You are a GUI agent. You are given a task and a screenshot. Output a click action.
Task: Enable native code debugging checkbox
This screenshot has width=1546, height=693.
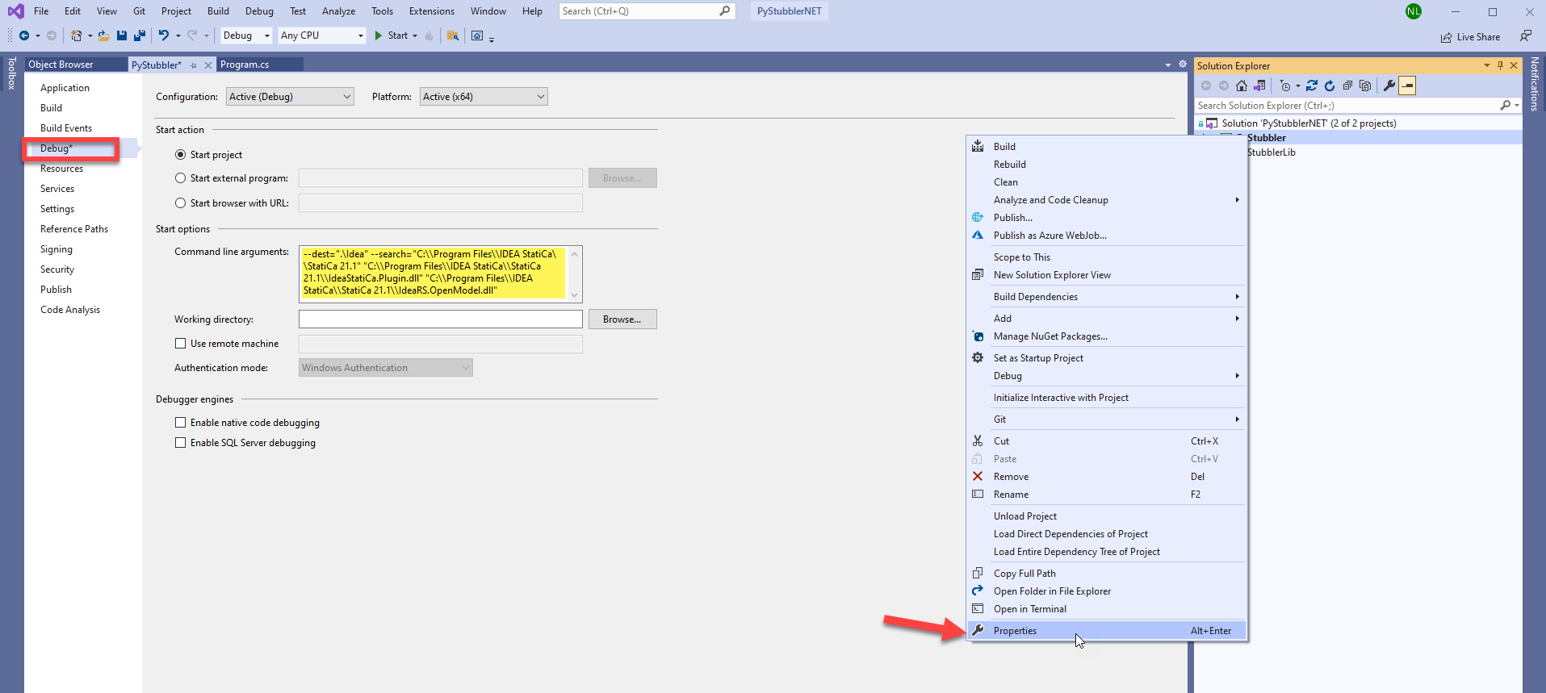pyautogui.click(x=181, y=423)
